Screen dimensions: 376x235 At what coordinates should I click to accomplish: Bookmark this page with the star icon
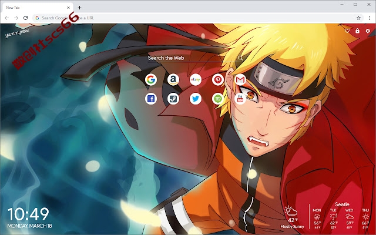[358, 18]
